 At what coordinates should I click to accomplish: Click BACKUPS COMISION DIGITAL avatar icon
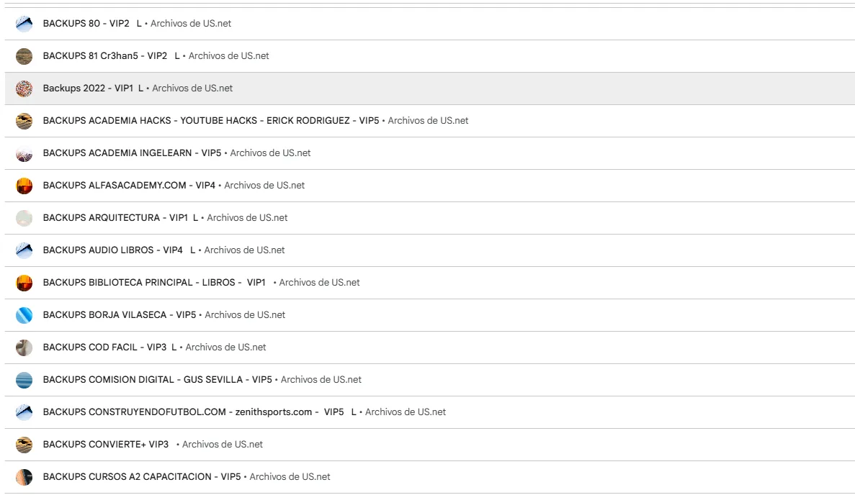[24, 380]
